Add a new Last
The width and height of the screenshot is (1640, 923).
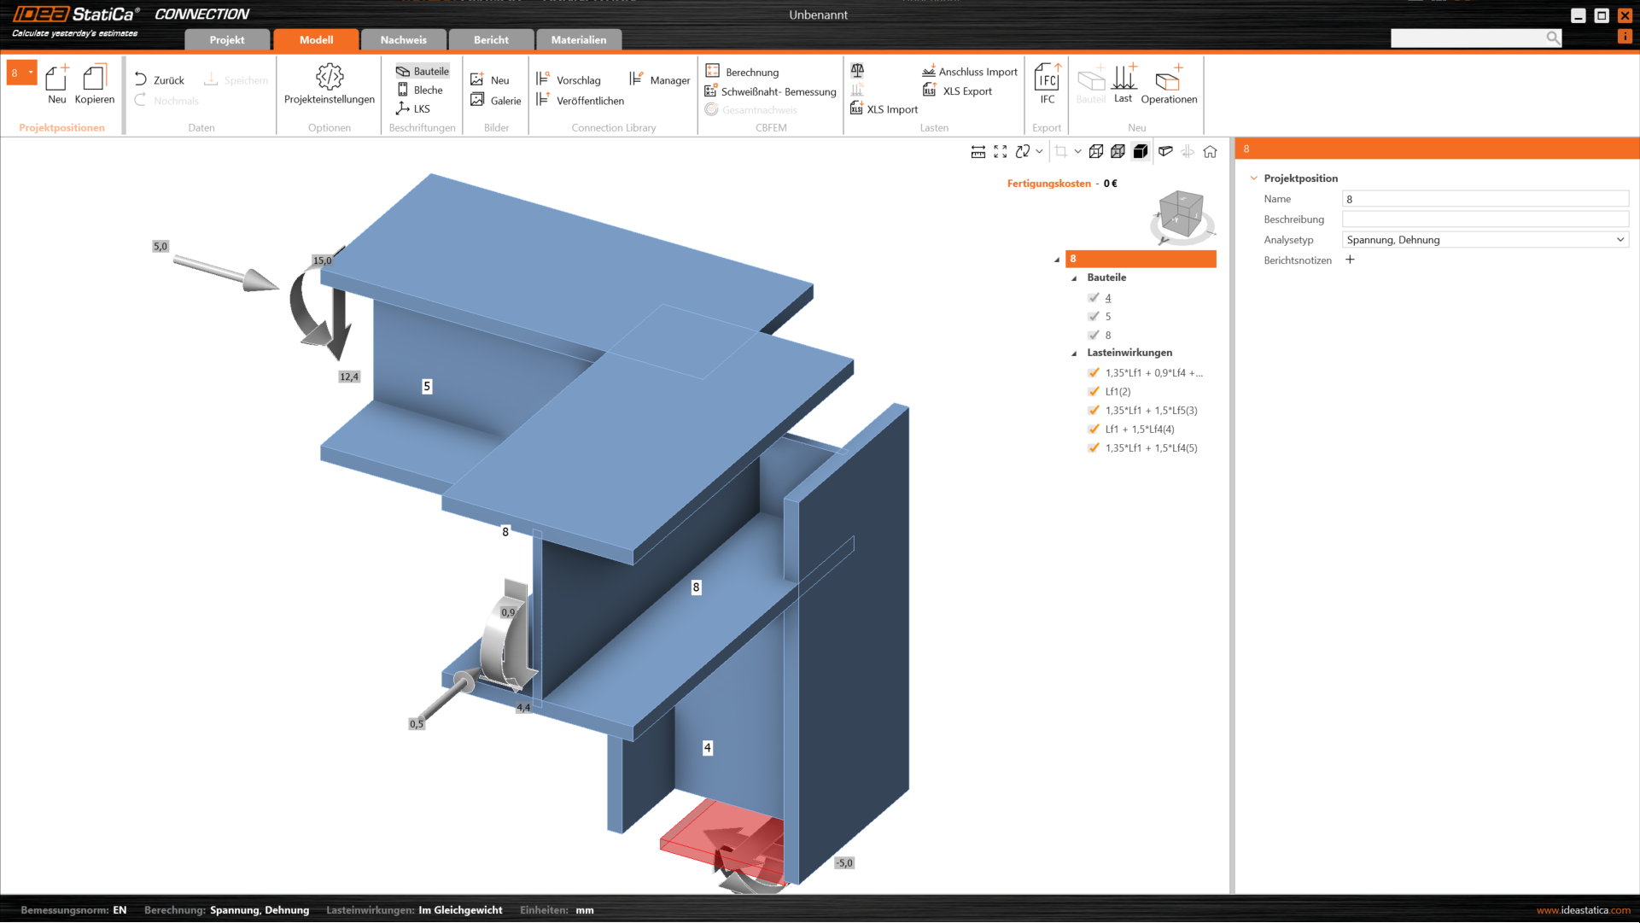[1123, 83]
